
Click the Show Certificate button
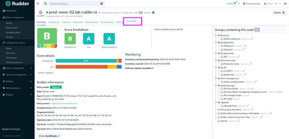(49, 136)
